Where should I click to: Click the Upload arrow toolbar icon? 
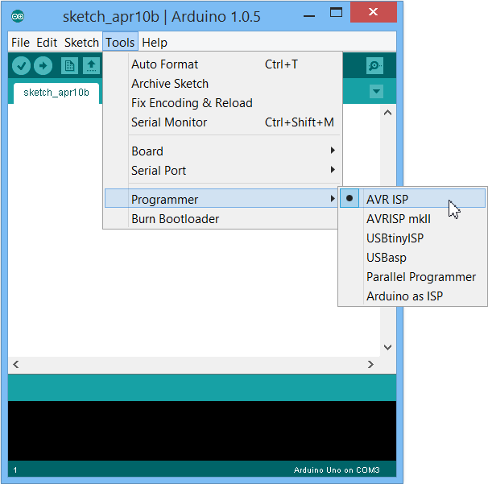[x=43, y=66]
